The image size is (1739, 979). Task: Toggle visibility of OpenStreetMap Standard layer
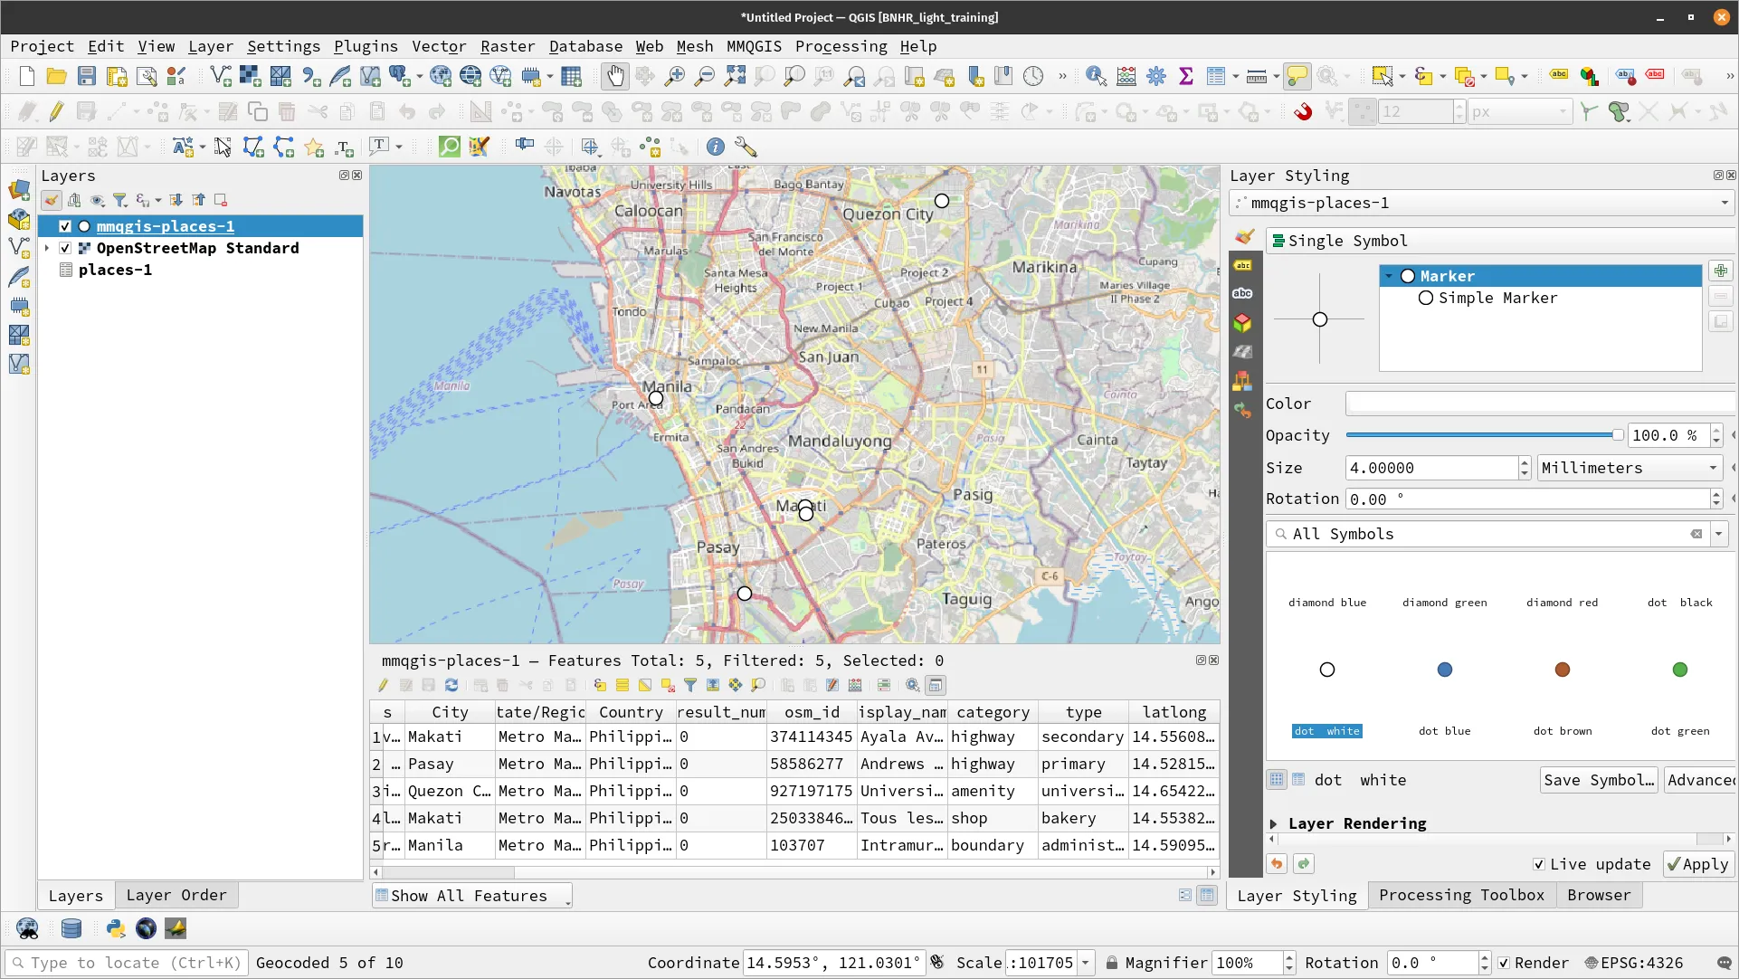(66, 247)
